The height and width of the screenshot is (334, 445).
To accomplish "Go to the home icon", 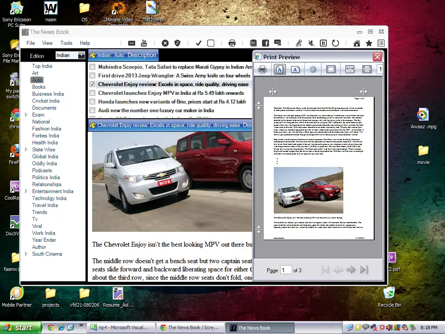I will pyautogui.click(x=357, y=43).
